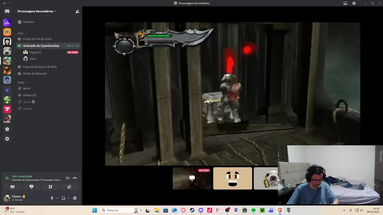383x215 pixels.
Task: Select the live stream thumbnail tile
Action: (x=192, y=178)
